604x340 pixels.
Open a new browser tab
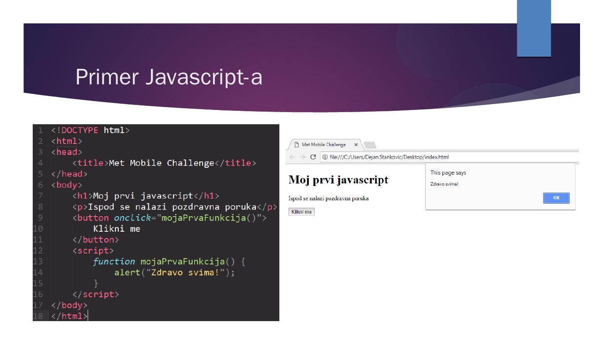[x=370, y=145]
